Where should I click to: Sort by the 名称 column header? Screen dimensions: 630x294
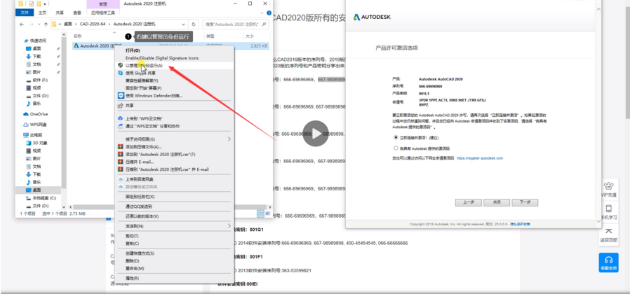point(78,36)
